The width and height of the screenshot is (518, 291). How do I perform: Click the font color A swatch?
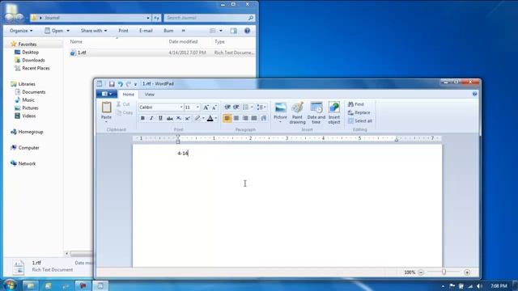tap(210, 118)
